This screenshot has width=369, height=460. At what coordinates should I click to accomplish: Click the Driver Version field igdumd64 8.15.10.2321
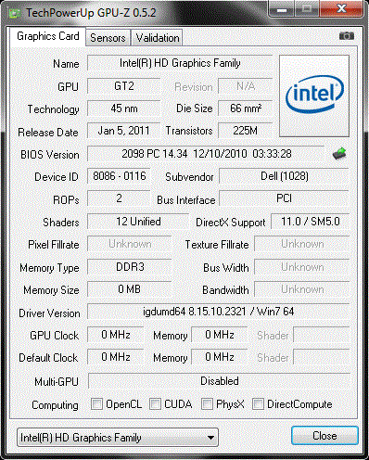pos(218,312)
